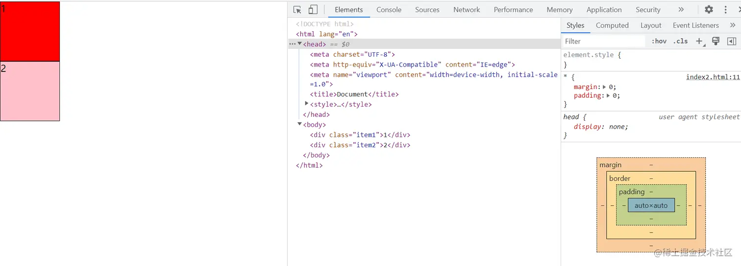Switch to the Console tab
Image resolution: width=741 pixels, height=266 pixels.
click(389, 10)
